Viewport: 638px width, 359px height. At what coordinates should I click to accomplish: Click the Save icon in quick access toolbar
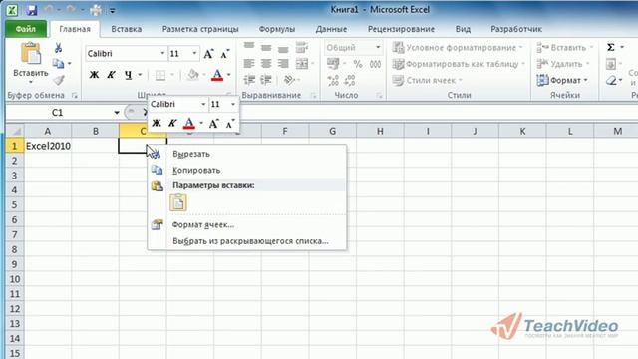click(31, 10)
